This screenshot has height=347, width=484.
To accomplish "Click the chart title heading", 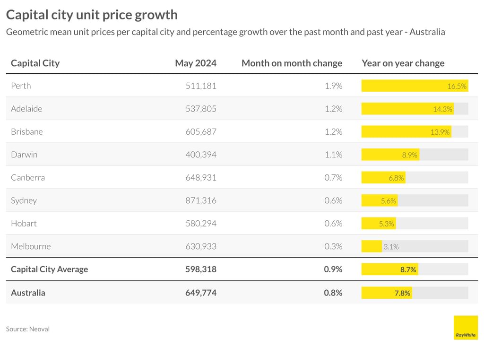I will point(92,15).
